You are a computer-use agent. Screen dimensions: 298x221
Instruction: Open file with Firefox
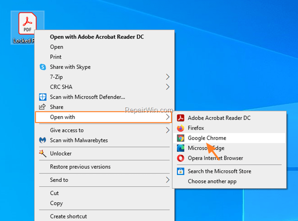pyautogui.click(x=229, y=128)
